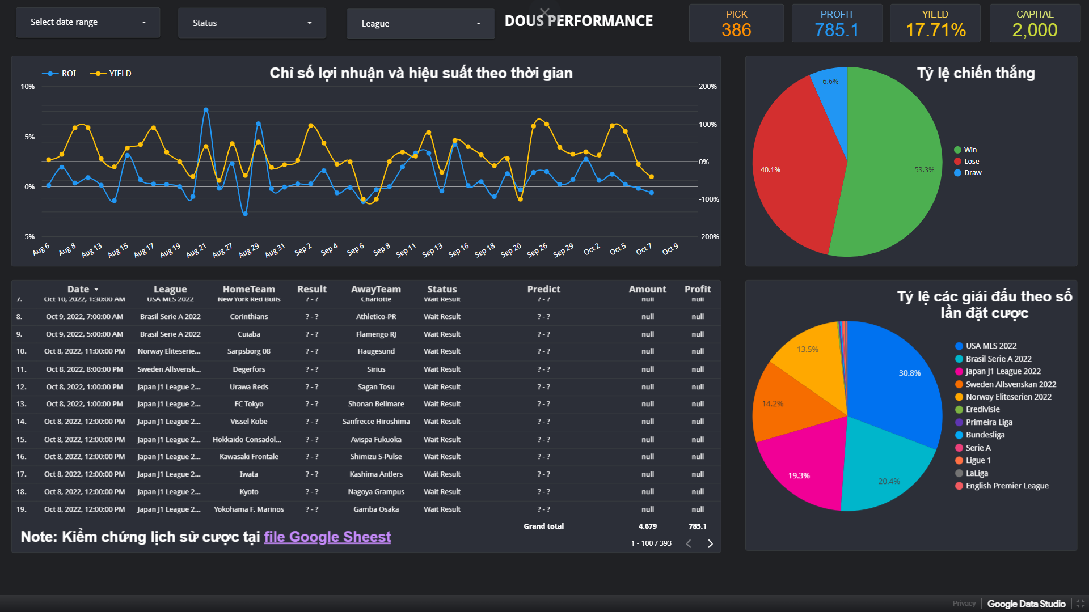Sort table by Profit column header

coord(697,289)
